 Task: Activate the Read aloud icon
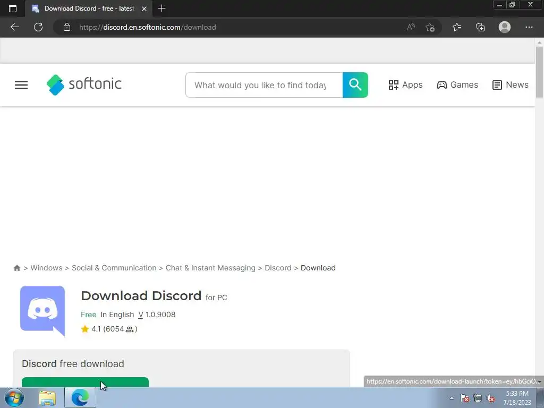[x=411, y=27]
